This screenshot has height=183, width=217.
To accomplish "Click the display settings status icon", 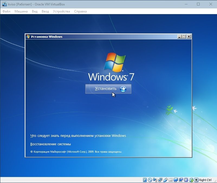I will [x=176, y=180].
